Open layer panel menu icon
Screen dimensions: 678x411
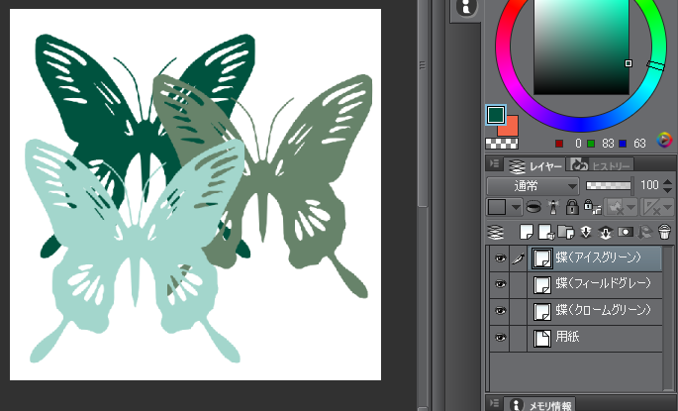(x=494, y=164)
